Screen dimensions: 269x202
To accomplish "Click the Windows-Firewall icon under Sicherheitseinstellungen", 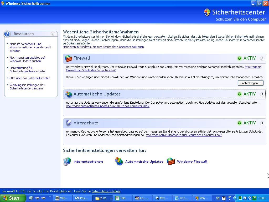I will tap(171, 161).
